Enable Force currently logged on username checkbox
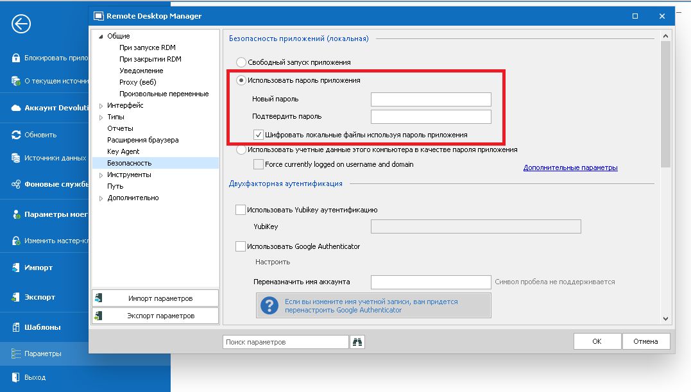This screenshot has height=392, width=691. pos(259,164)
